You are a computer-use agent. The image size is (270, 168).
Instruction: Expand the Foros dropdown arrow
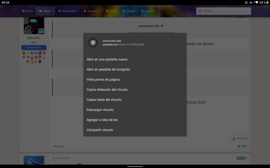coord(53,11)
